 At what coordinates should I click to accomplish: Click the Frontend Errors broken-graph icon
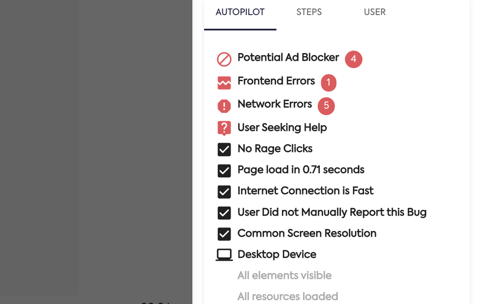pyautogui.click(x=224, y=83)
